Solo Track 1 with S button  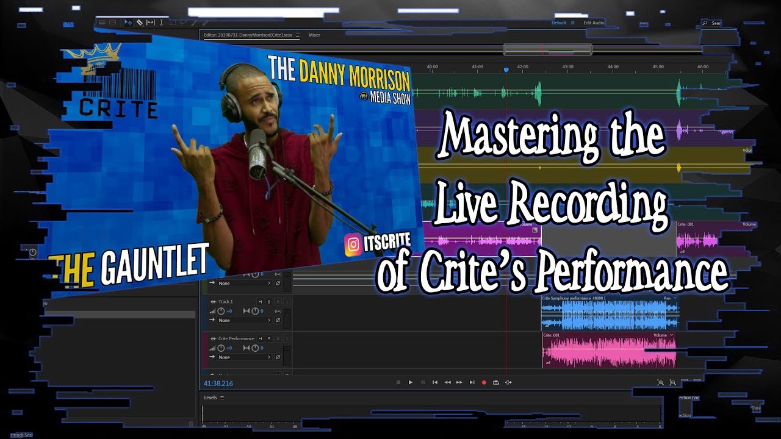(x=268, y=302)
